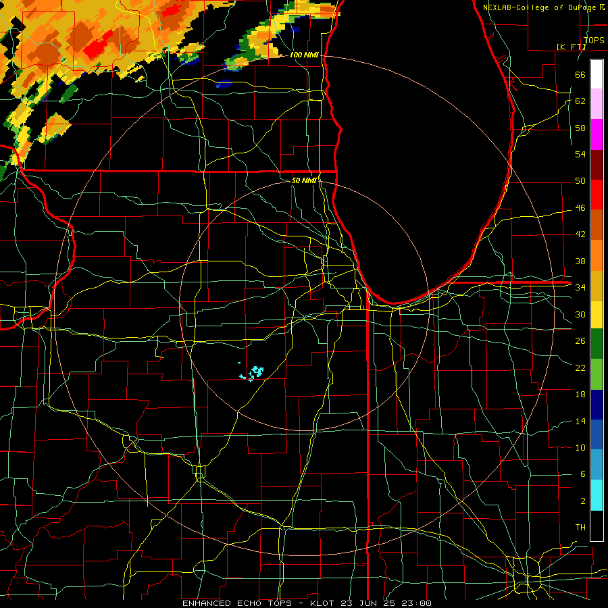This screenshot has width=608, height=608.
Task: Click the legend value '54'
Action: (580, 154)
